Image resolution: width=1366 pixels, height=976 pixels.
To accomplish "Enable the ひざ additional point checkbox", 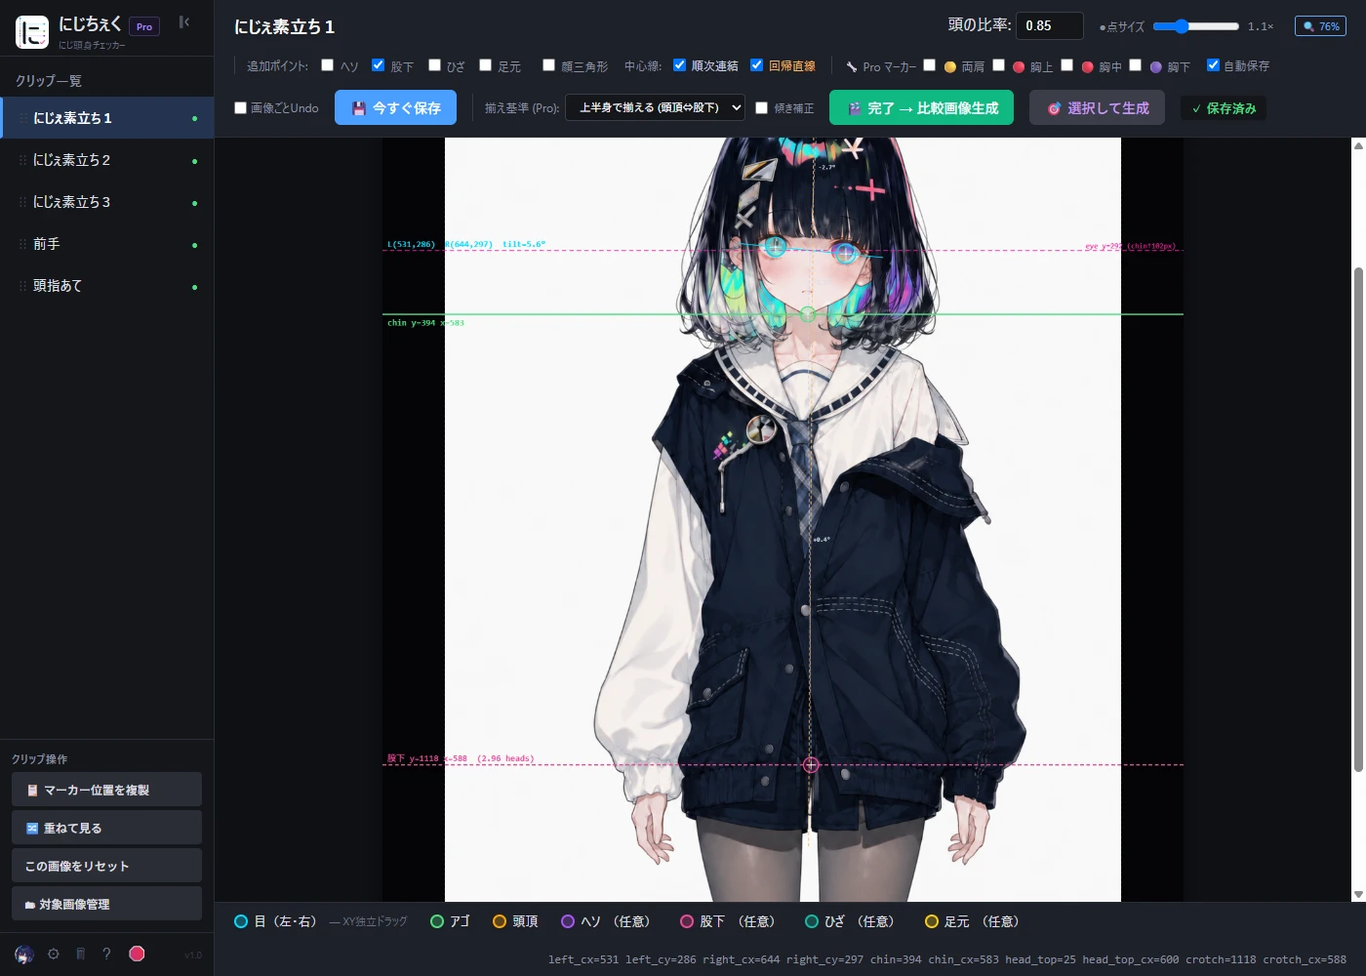I will point(435,65).
